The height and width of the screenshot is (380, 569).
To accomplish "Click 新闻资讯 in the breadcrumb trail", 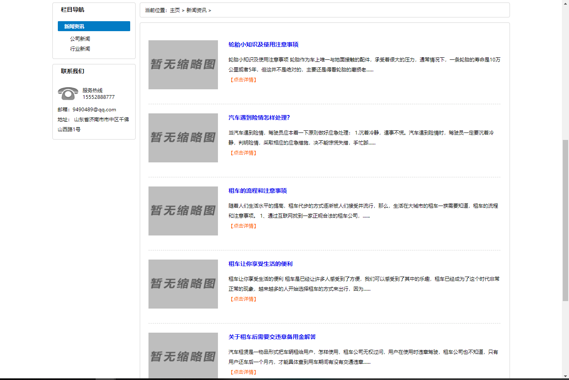I will pyautogui.click(x=196, y=10).
